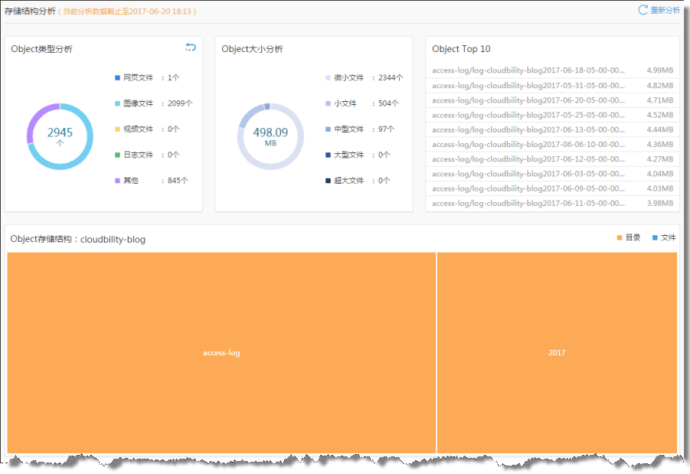Open the 2017-05-31 access log entry
The width and height of the screenshot is (690, 474).
pos(528,85)
